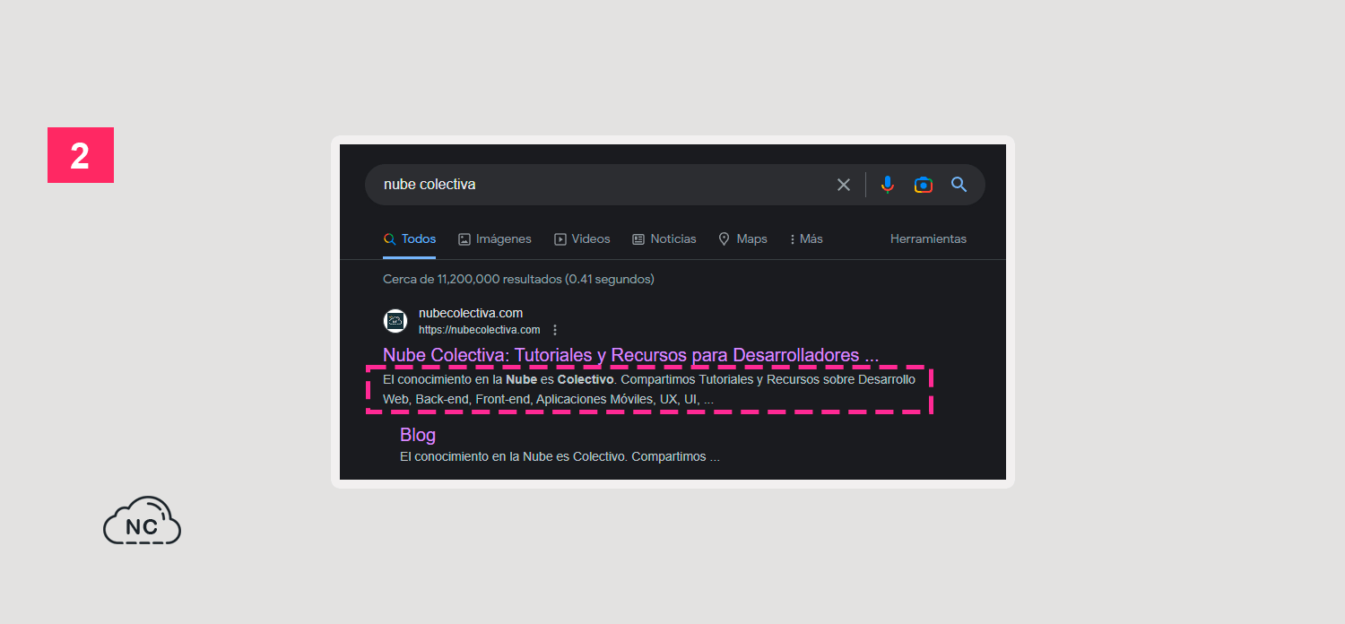Open the 'Nube Colectiva: Tutoriales y Recursos' result title

(x=630, y=355)
